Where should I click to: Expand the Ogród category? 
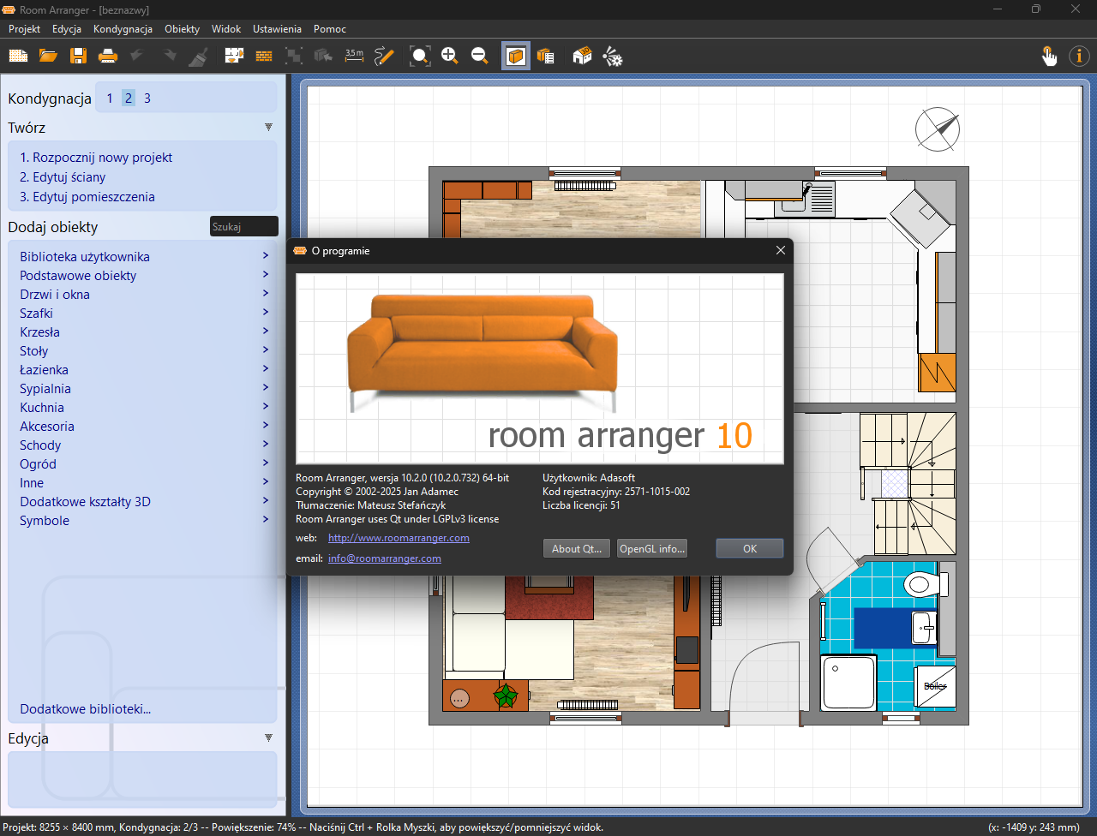pos(144,464)
